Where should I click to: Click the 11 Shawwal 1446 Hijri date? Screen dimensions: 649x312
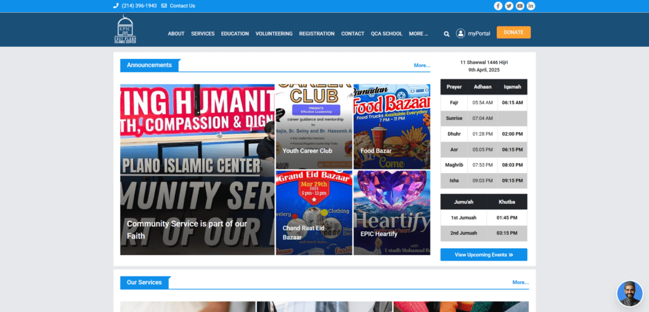point(484,63)
